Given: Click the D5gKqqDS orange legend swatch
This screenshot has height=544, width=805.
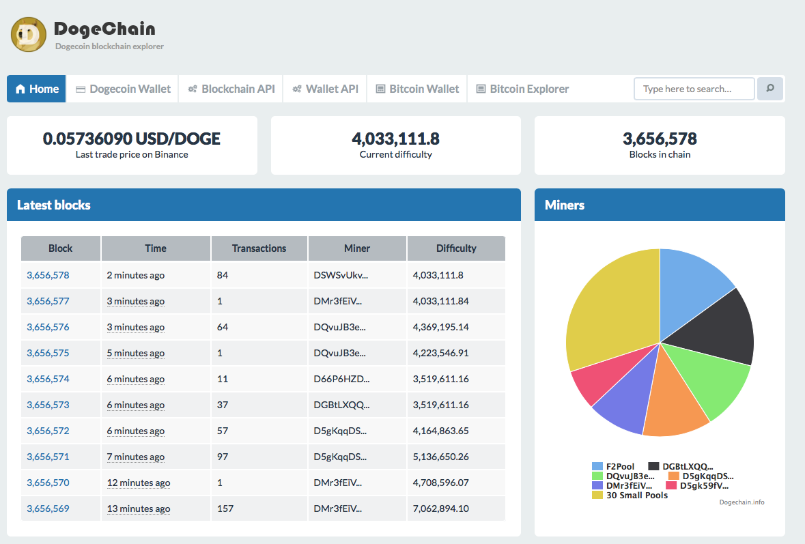Looking at the screenshot, I should 674,476.
